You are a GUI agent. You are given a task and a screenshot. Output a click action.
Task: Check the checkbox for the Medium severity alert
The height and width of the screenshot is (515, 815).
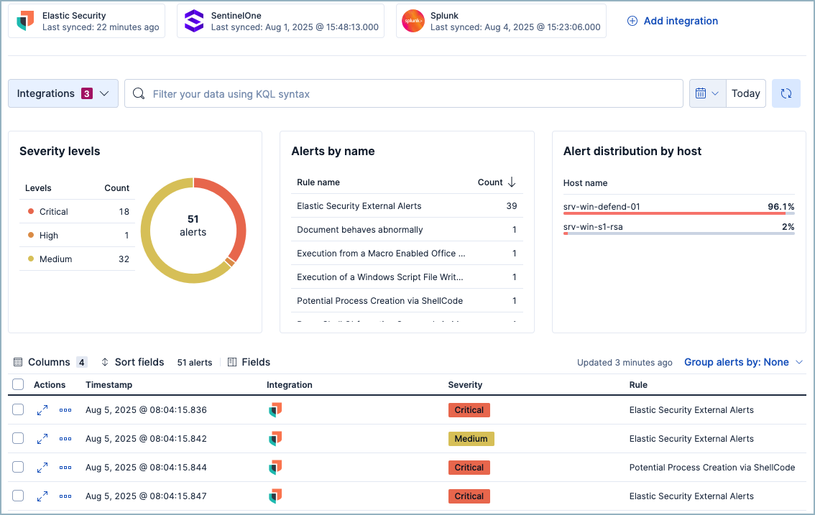tap(18, 438)
